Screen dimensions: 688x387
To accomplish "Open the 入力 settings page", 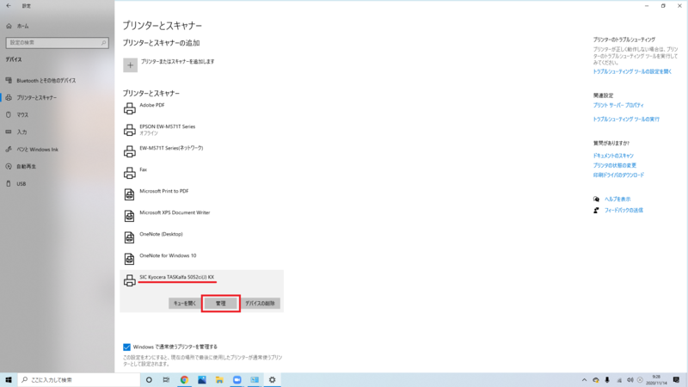I will [x=16, y=132].
